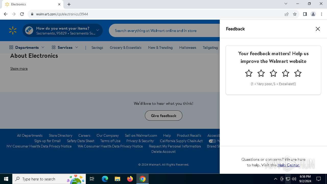Open All Departments footer link
Viewport: 327px width, 184px height.
[30, 135]
